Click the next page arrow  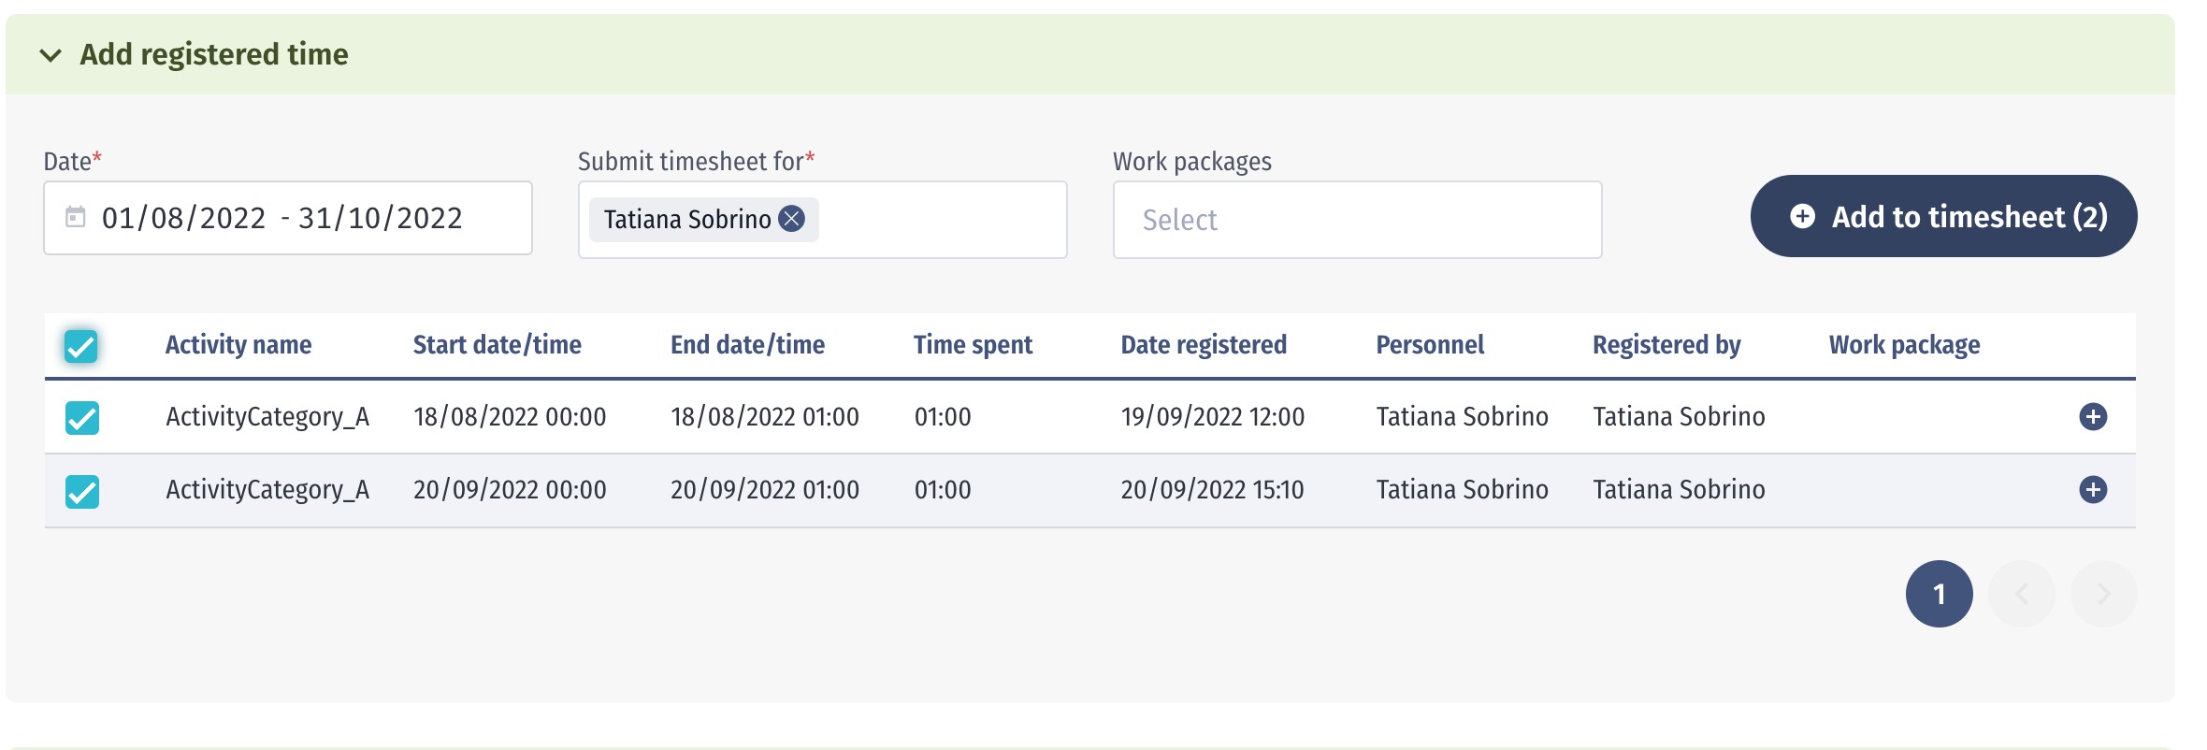pos(2104,594)
